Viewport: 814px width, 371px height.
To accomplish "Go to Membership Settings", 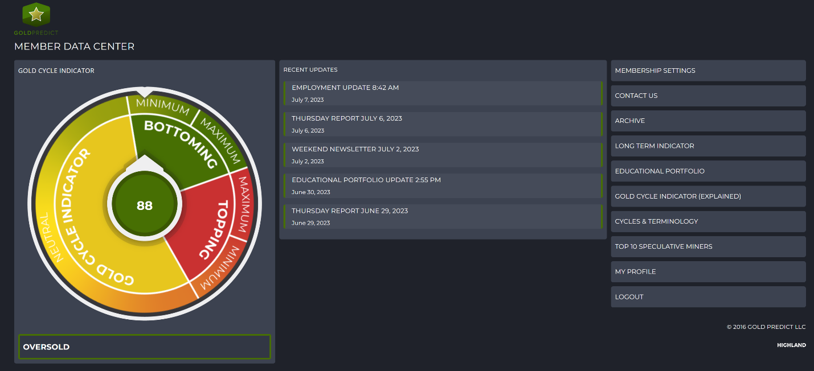I will click(x=708, y=71).
